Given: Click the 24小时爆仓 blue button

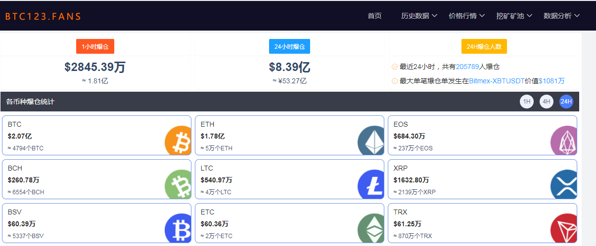Looking at the screenshot, I should pos(290,46).
